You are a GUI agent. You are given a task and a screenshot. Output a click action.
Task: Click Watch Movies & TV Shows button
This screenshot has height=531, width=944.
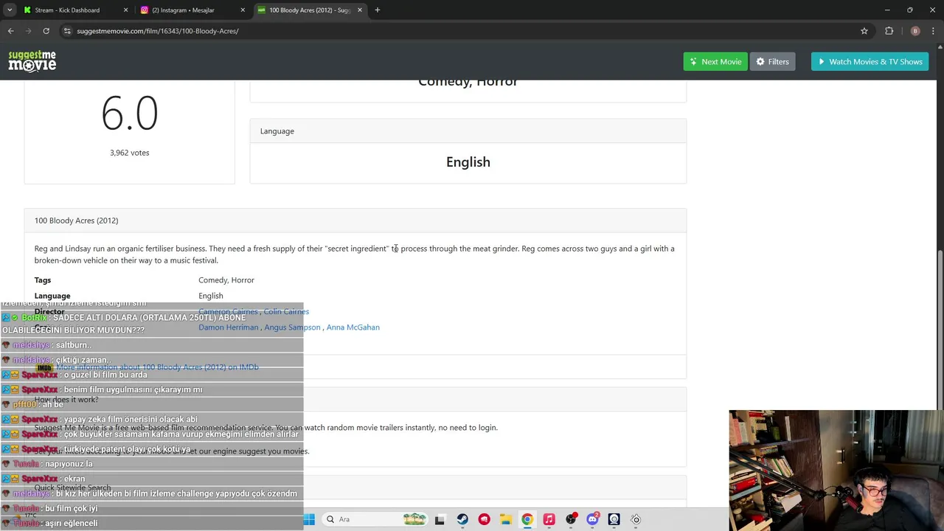point(870,62)
